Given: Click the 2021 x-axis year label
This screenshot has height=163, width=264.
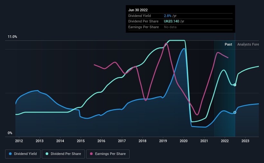Looking at the screenshot, I should [x=204, y=141].
